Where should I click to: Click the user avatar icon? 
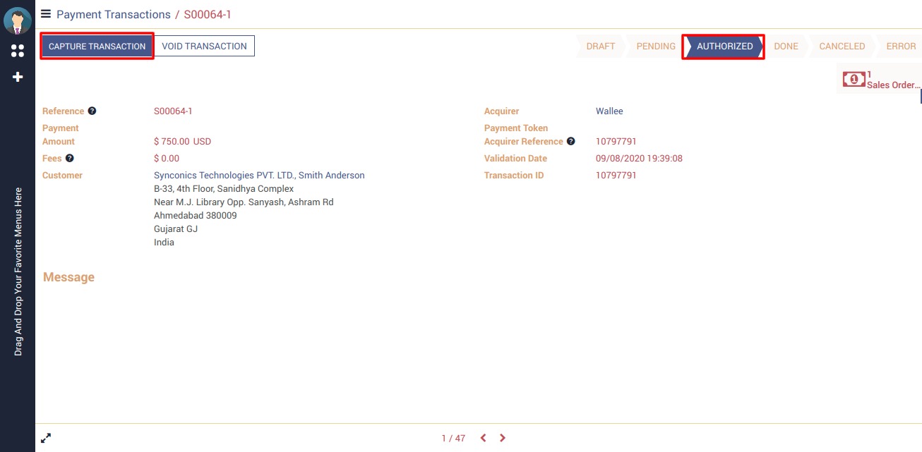pyautogui.click(x=18, y=20)
